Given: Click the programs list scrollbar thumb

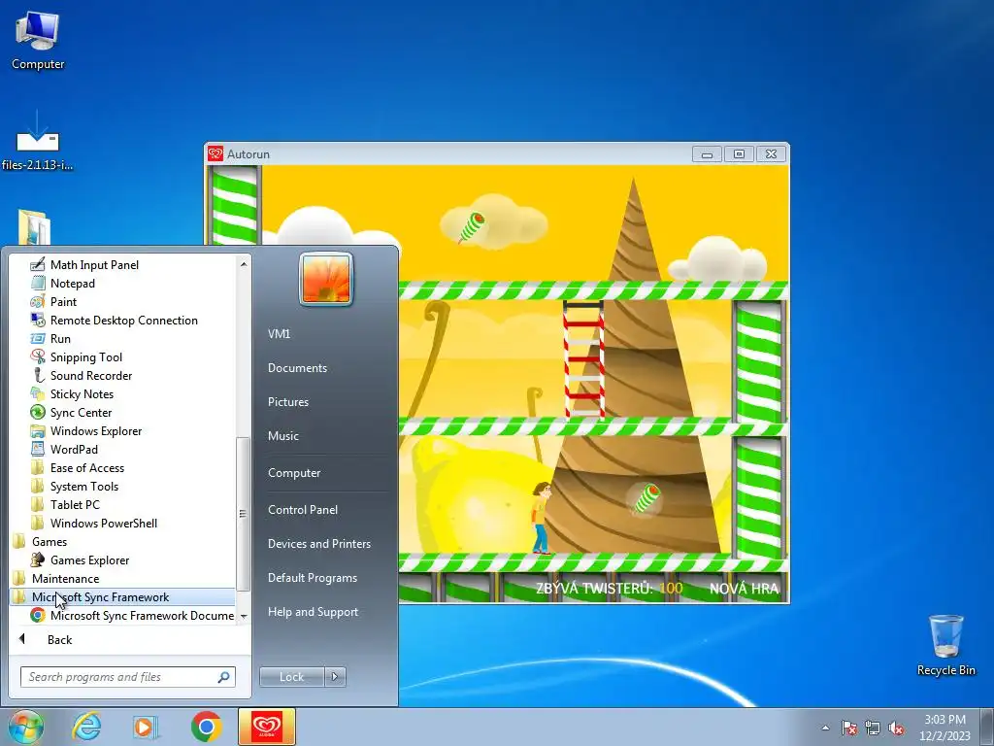Looking at the screenshot, I should point(244,514).
